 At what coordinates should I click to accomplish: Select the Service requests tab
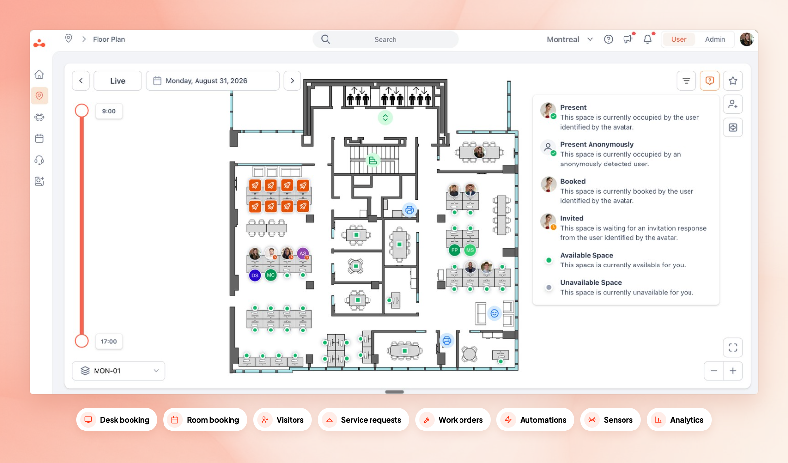[363, 420]
